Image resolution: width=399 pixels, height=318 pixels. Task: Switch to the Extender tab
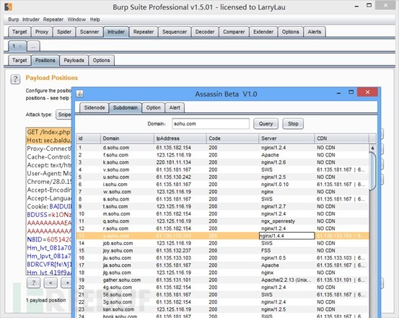[263, 32]
